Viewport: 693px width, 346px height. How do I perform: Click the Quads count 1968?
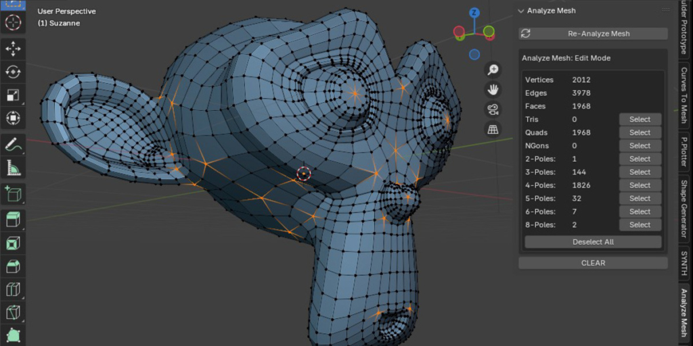coord(581,132)
